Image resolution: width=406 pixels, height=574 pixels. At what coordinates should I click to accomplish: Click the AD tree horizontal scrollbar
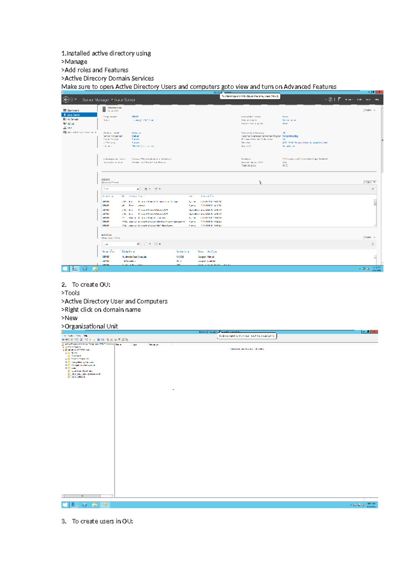tap(88, 496)
